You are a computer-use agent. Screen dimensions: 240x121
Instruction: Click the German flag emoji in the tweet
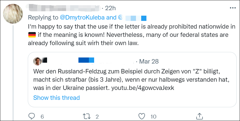(x=32, y=35)
